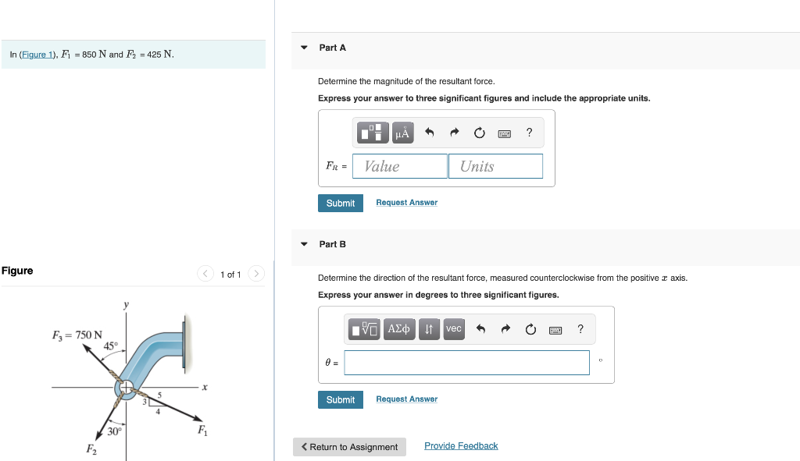Click the µÅ units symbol button
Screen dimensions: 800x461
pos(402,133)
